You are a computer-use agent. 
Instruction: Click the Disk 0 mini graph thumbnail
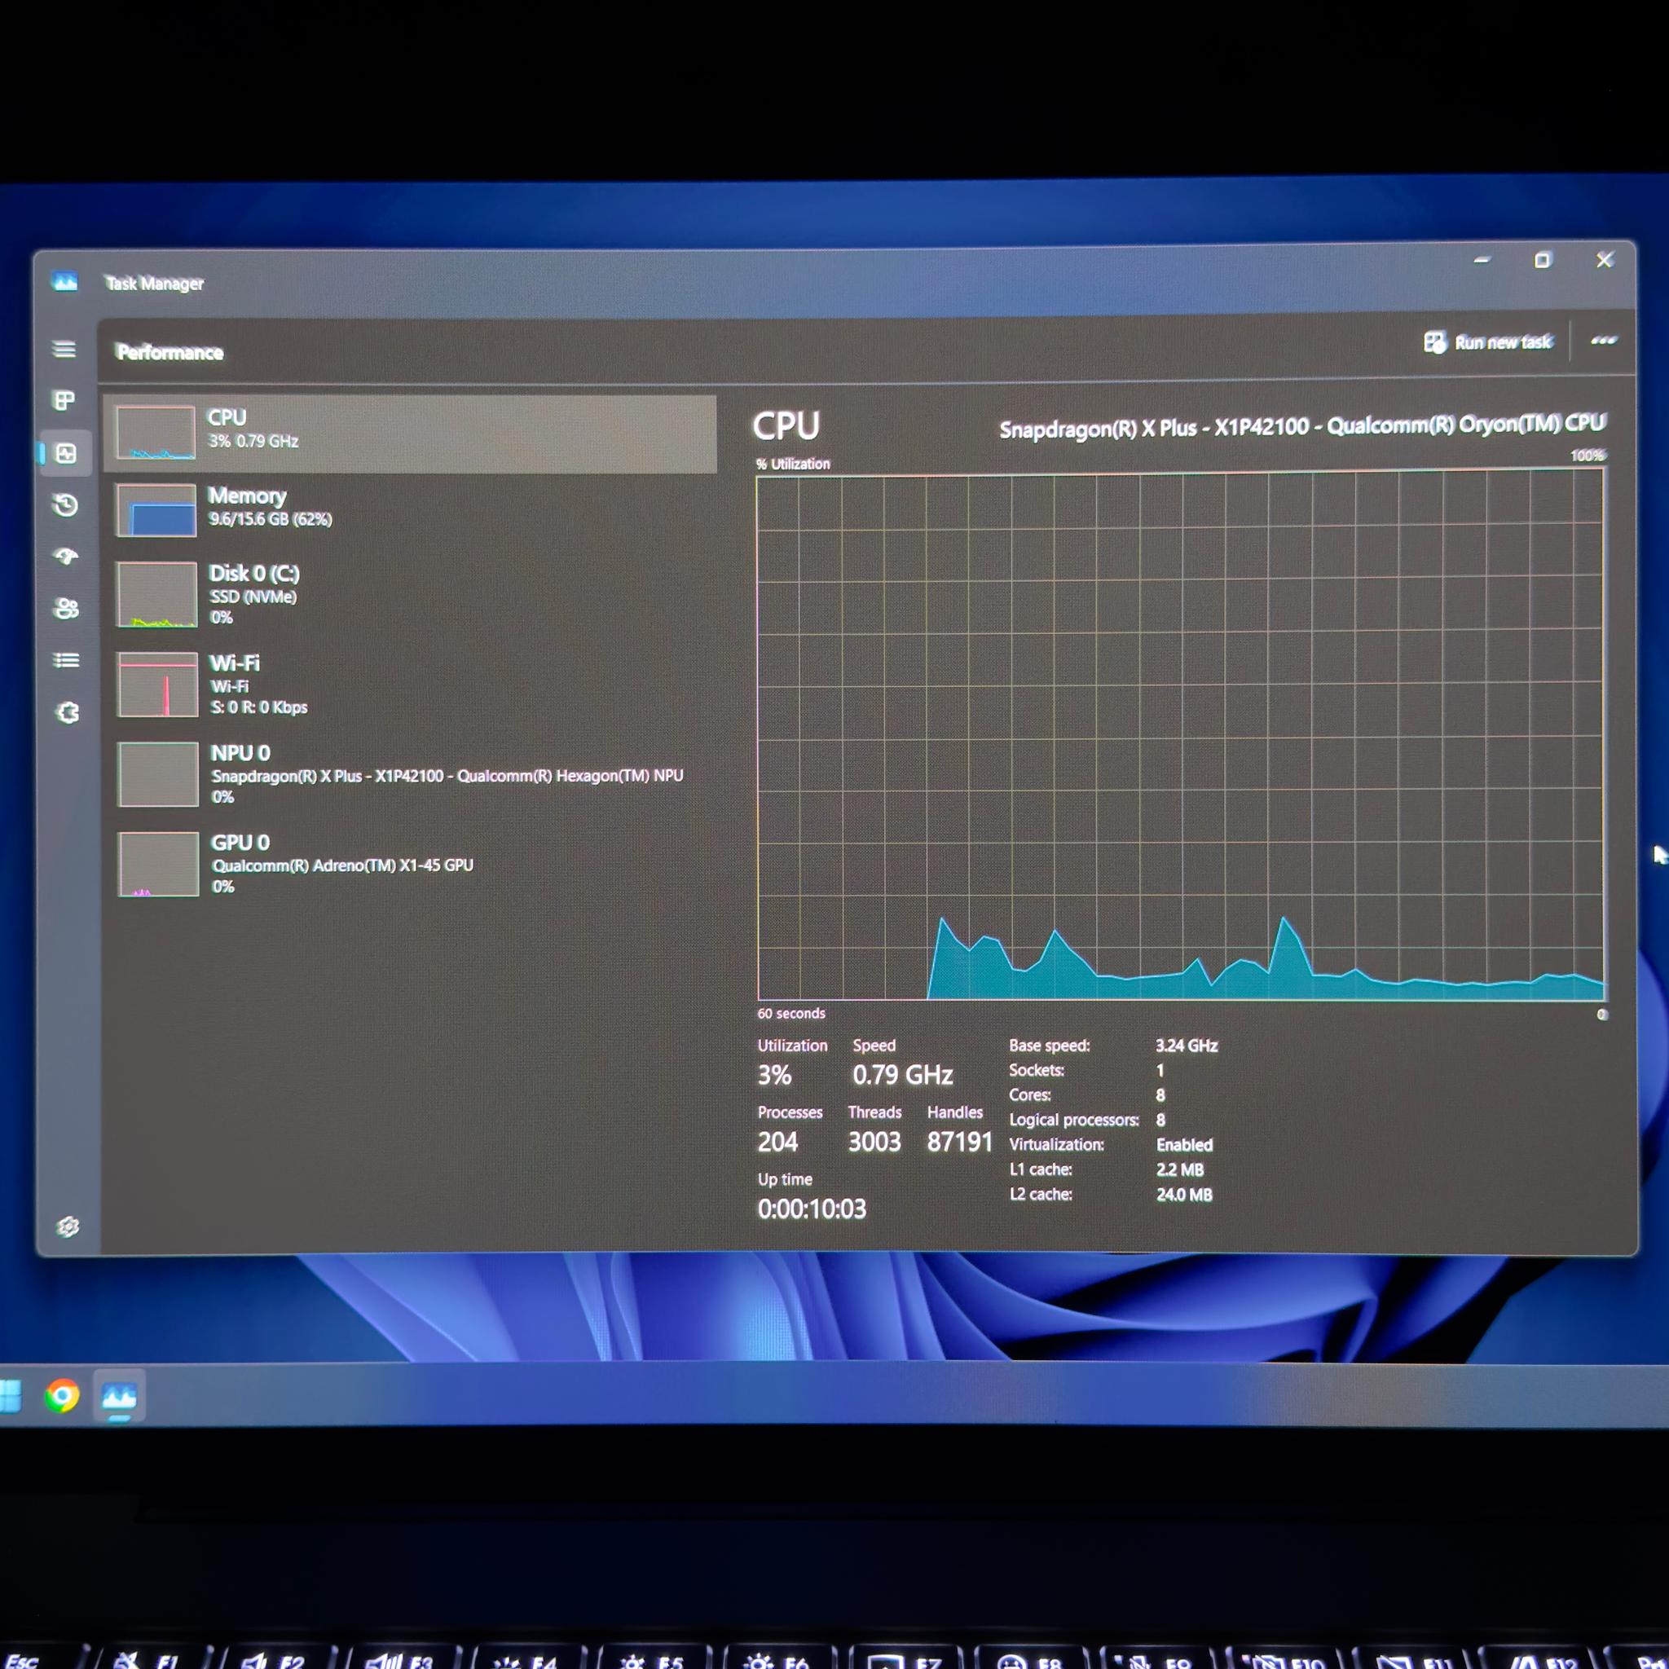(157, 594)
